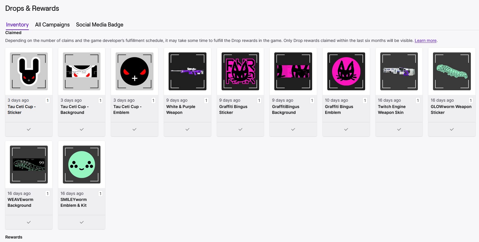
Task: Click the Graffiti Bingus Sticker artwork
Action: 240,71
